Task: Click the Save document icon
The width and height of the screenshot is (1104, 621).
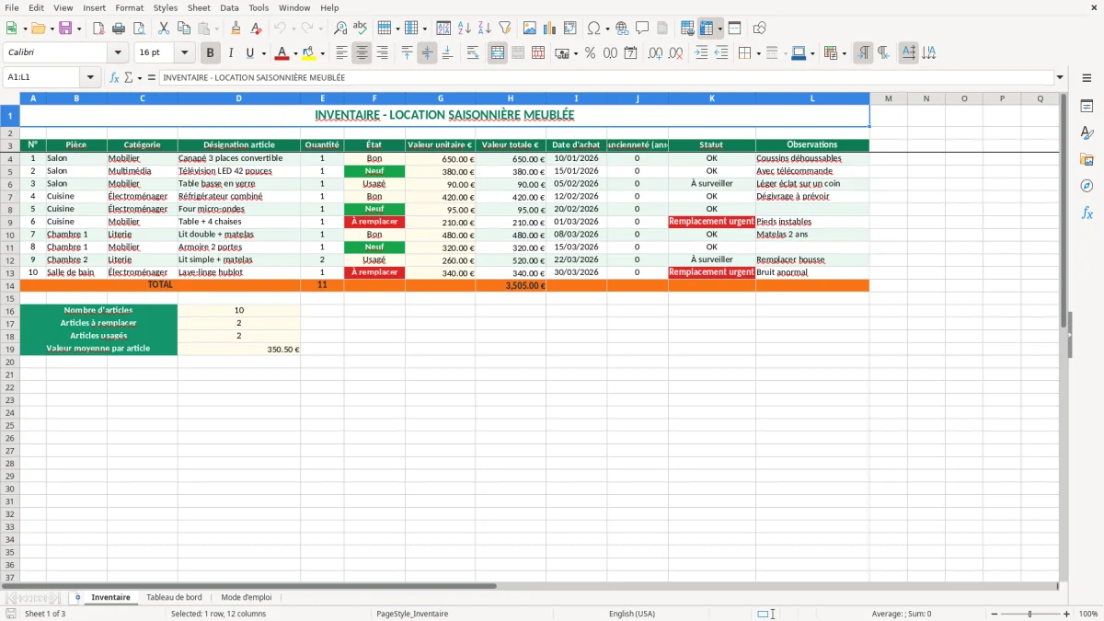Action: 64,29
